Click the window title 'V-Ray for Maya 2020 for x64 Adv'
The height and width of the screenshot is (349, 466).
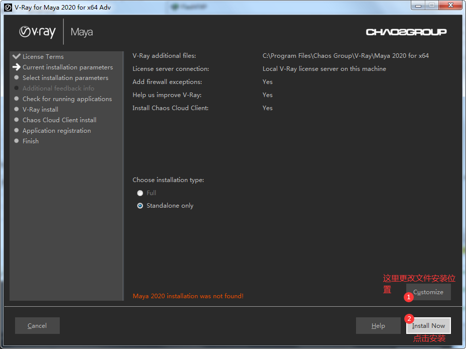tap(63, 8)
